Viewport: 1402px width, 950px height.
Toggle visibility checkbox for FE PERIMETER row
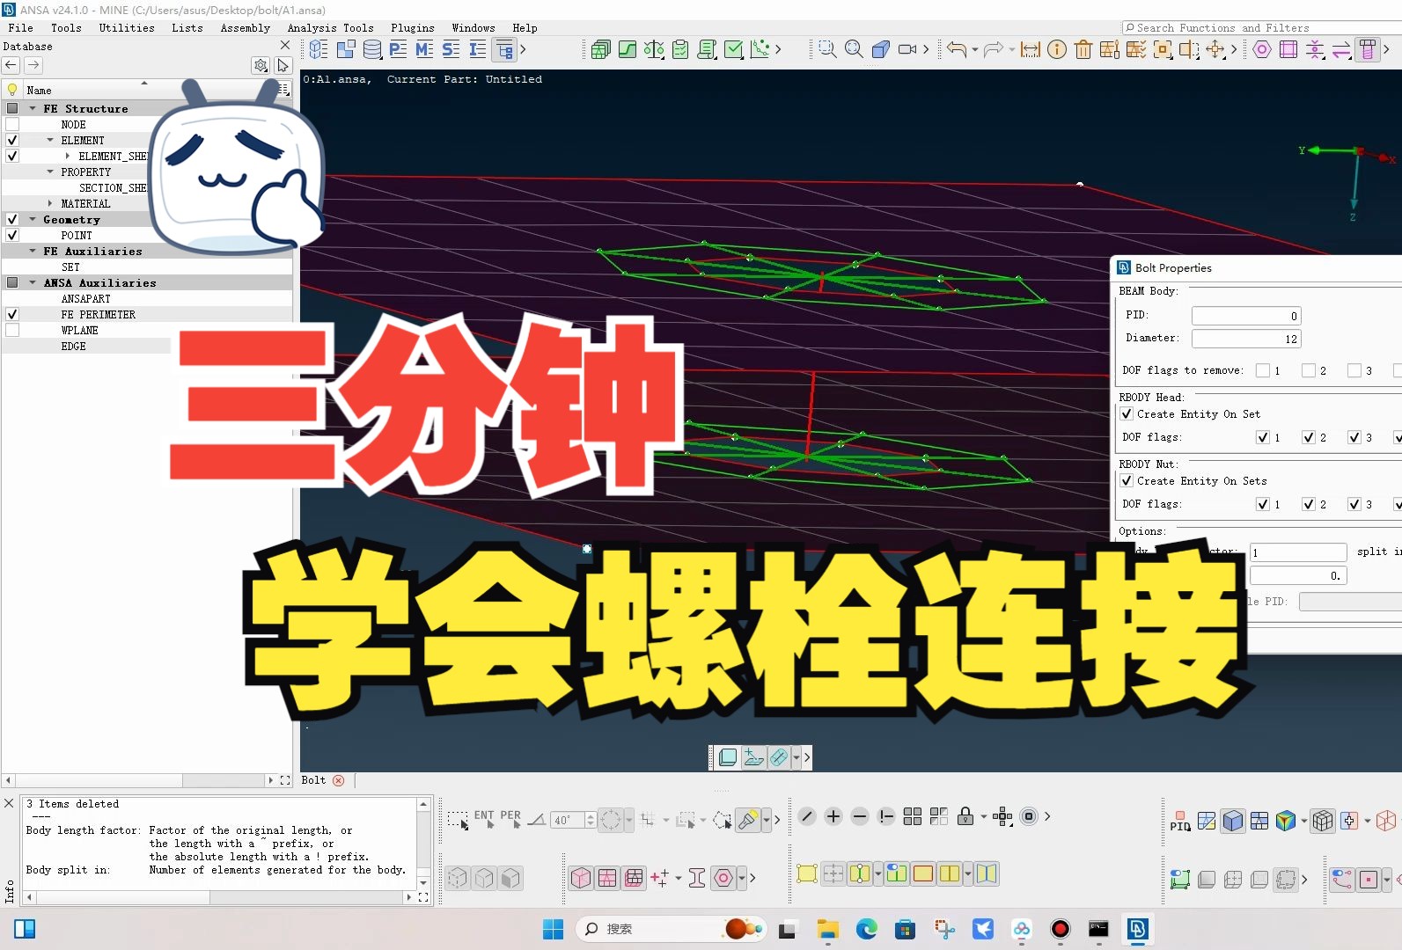pos(12,314)
